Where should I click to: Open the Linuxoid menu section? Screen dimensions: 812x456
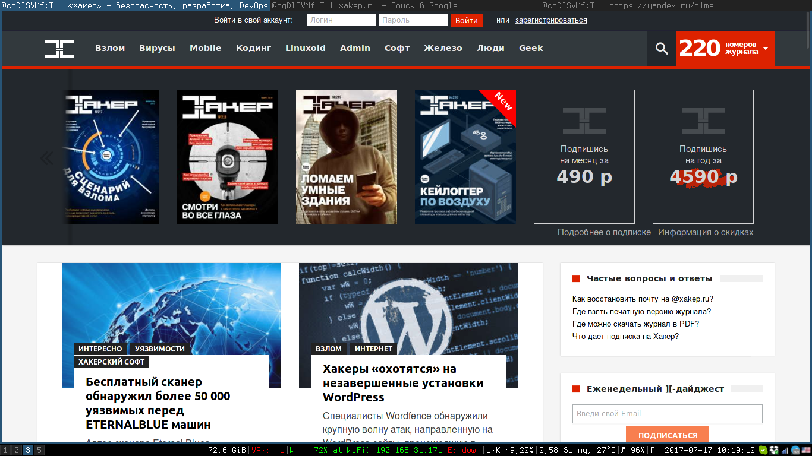point(305,49)
